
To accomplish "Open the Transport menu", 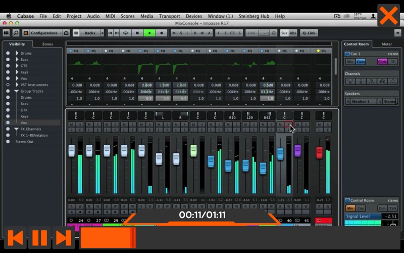I will pyautogui.click(x=169, y=16).
